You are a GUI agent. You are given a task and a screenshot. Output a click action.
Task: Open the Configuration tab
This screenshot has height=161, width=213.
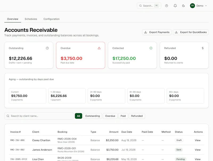click(51, 19)
